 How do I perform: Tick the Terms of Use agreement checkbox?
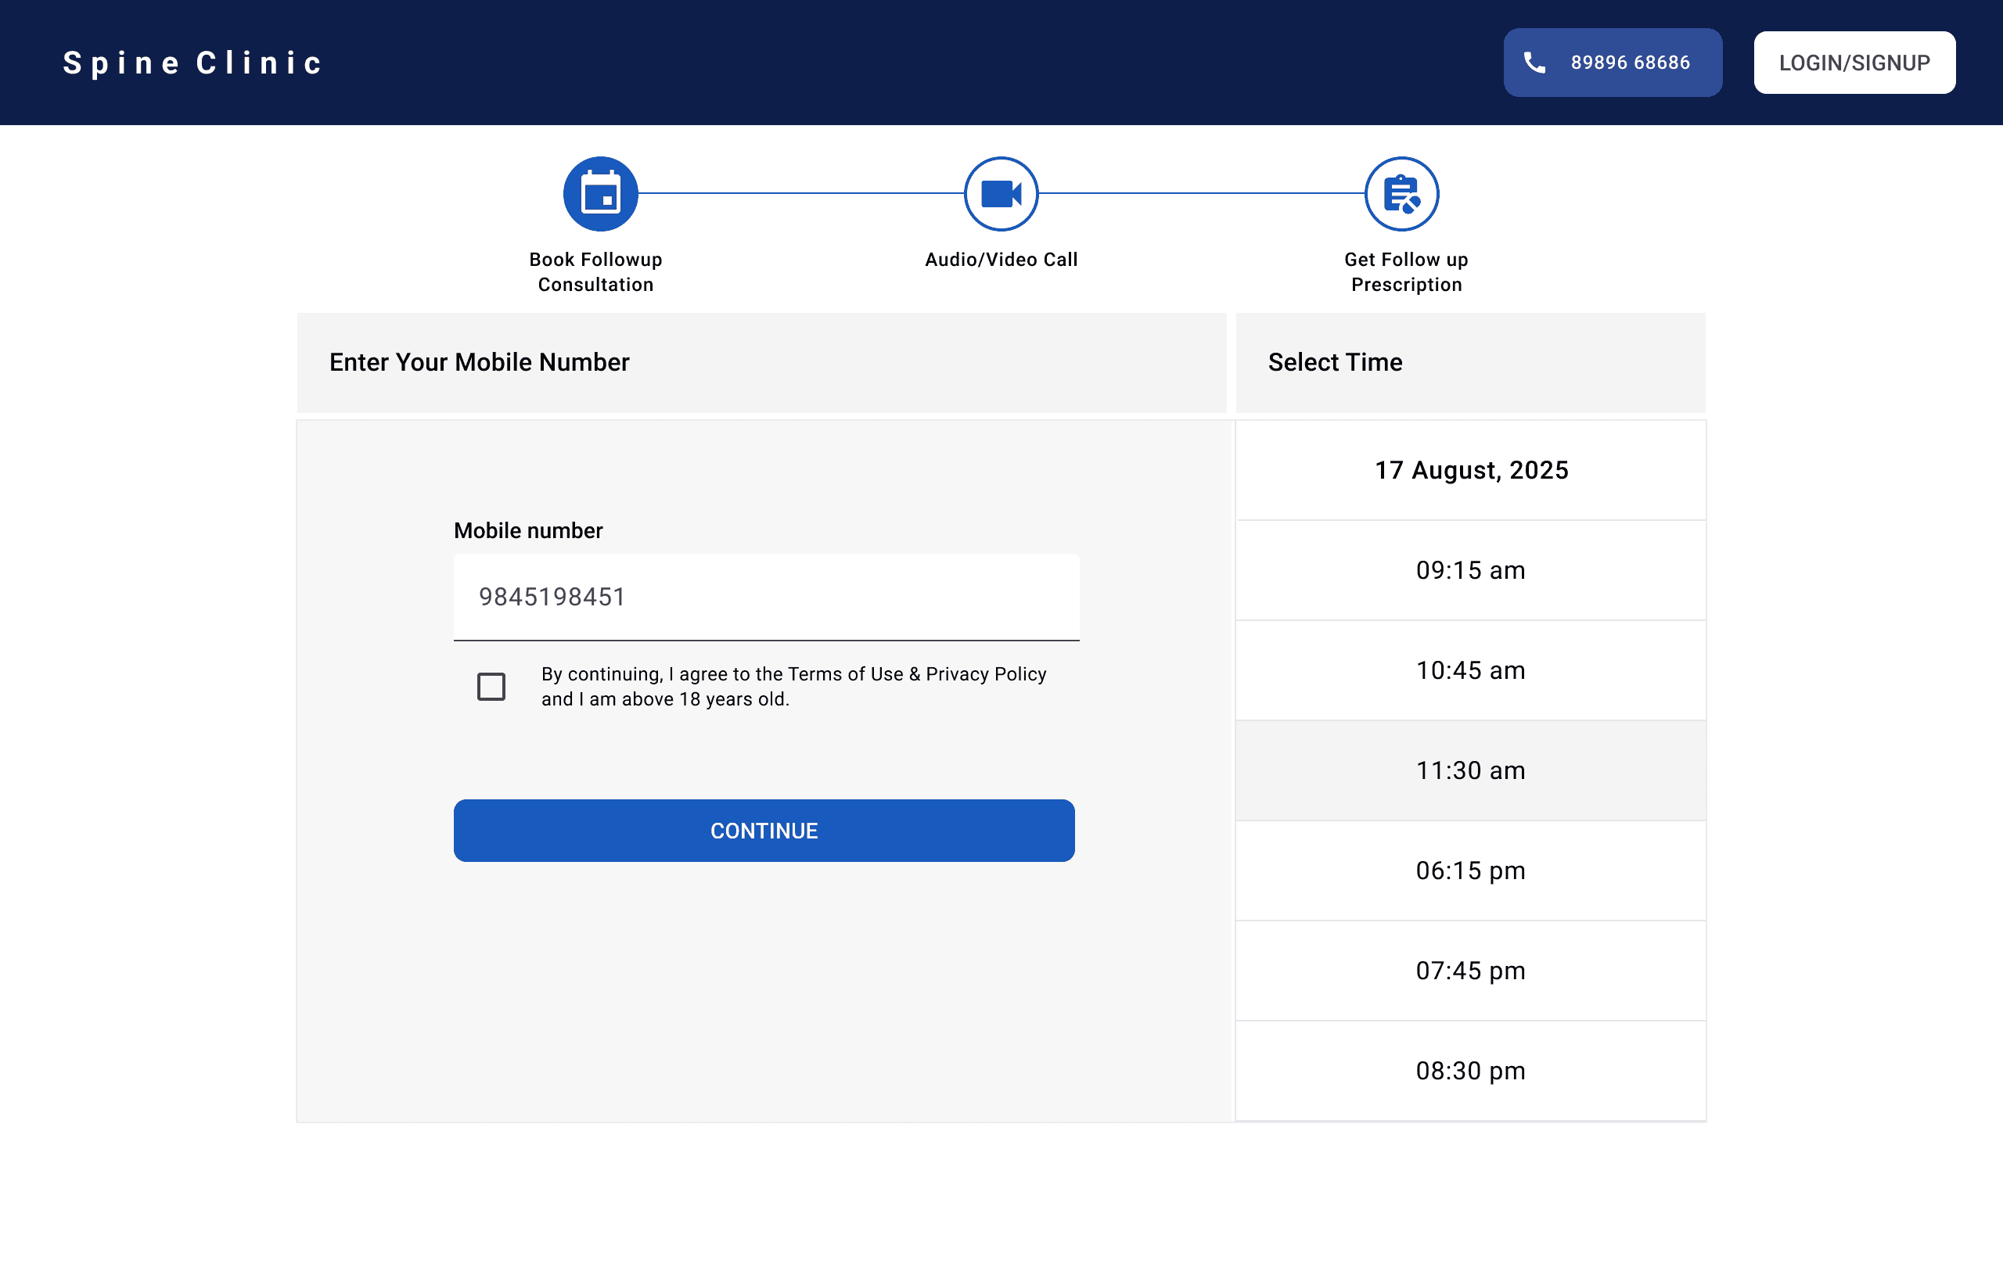[491, 687]
